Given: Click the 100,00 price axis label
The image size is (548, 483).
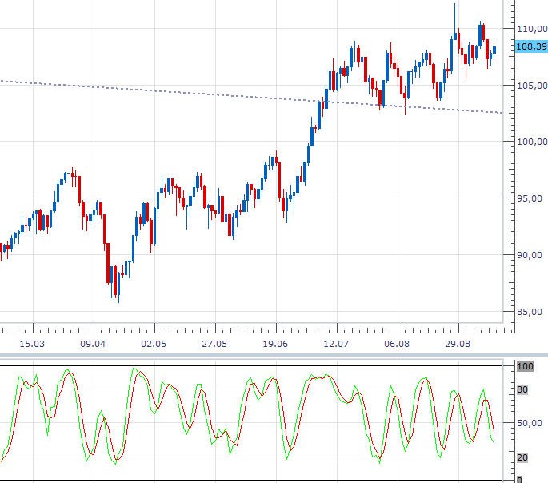Looking at the screenshot, I should click(531, 142).
